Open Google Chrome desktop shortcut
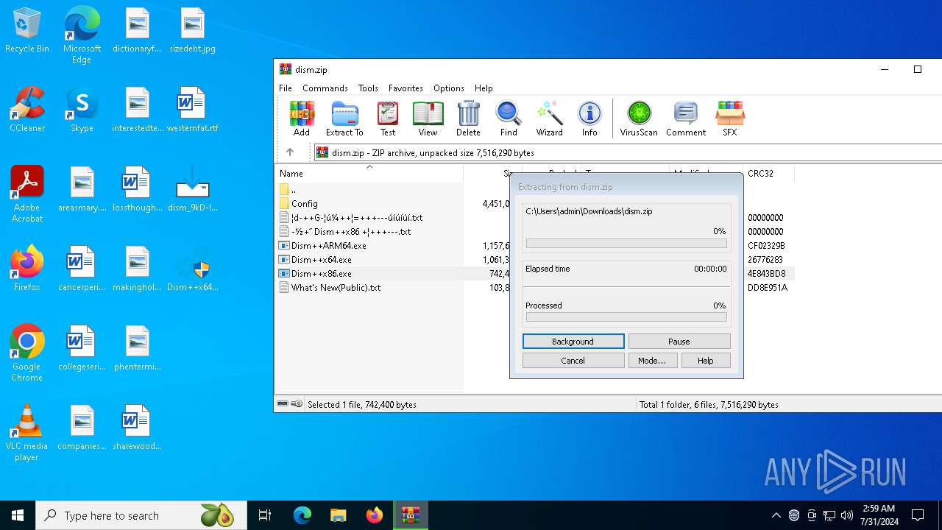Screen dimensions: 942x530 pos(27,353)
